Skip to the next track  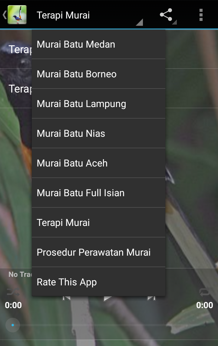[151, 298]
